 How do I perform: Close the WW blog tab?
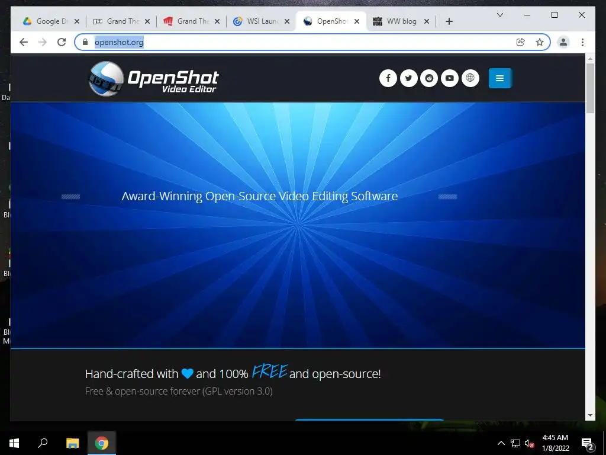click(427, 21)
